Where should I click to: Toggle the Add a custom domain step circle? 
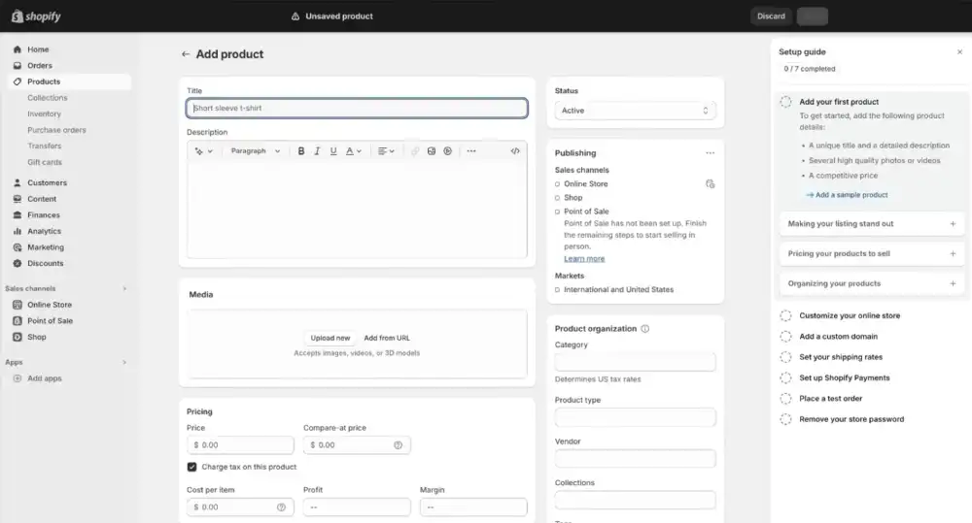785,337
